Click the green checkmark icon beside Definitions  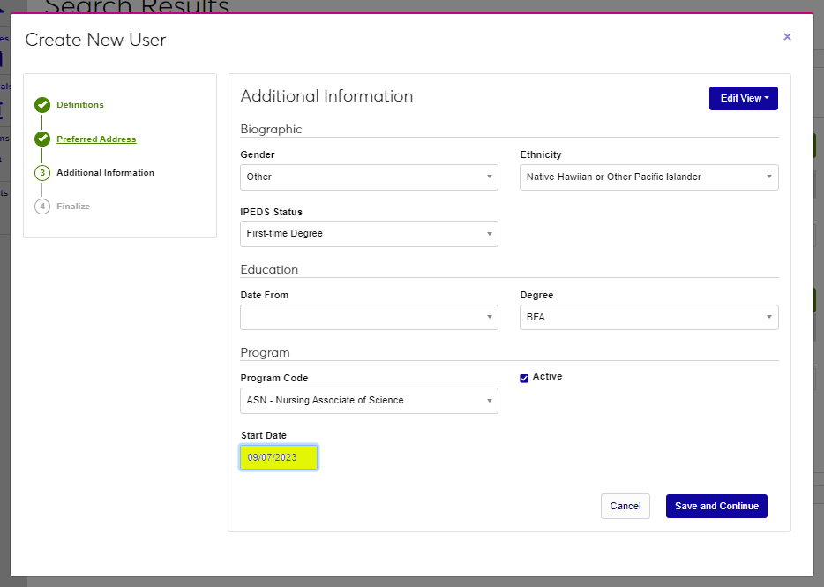pyautogui.click(x=42, y=106)
